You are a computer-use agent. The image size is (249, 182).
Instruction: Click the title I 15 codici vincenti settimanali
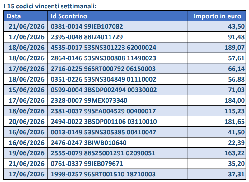(x=50, y=6)
